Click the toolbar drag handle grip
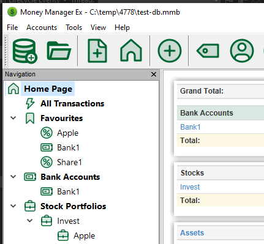The height and width of the screenshot is (244, 264). click(6, 51)
